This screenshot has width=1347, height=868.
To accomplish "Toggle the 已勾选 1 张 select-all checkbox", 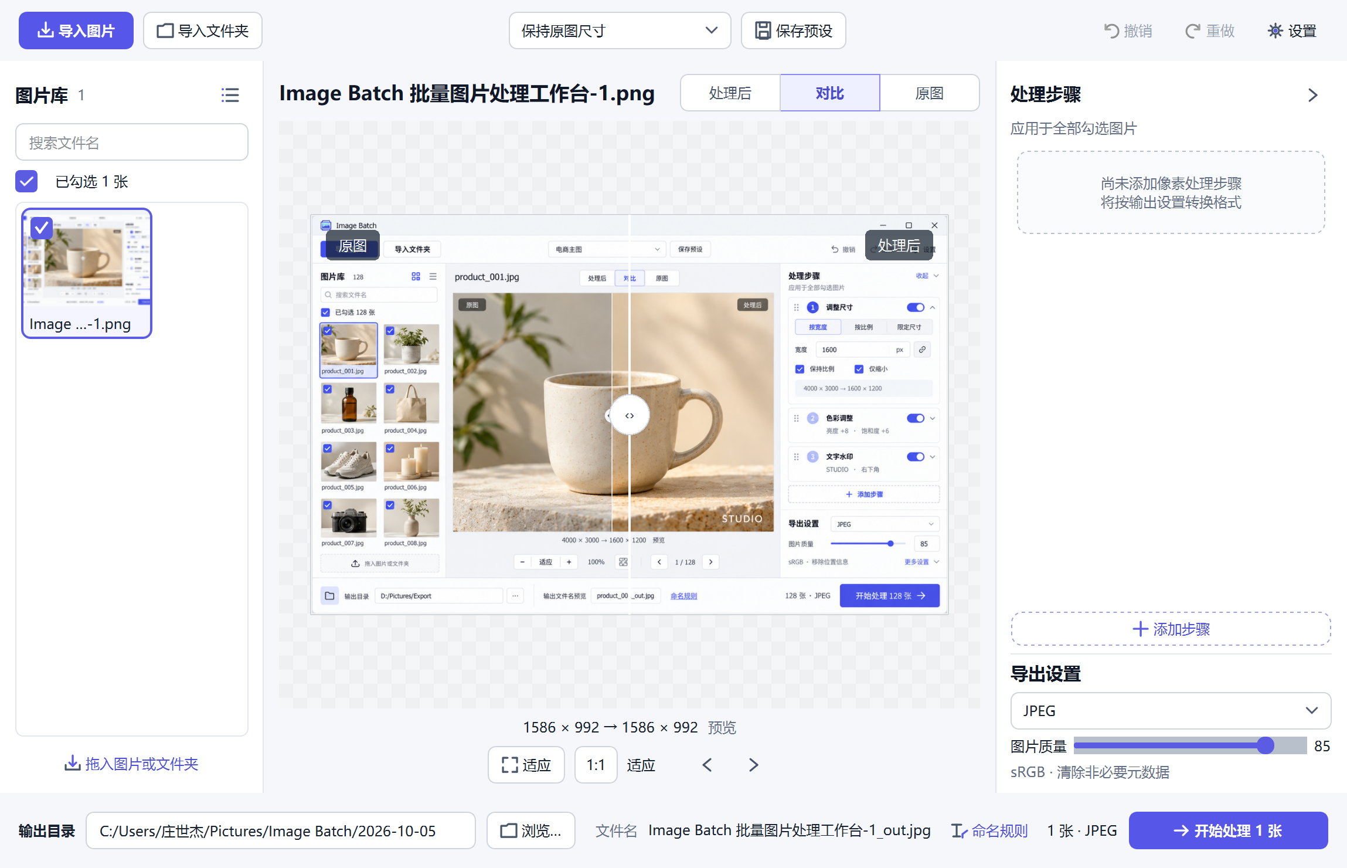I will tap(26, 181).
